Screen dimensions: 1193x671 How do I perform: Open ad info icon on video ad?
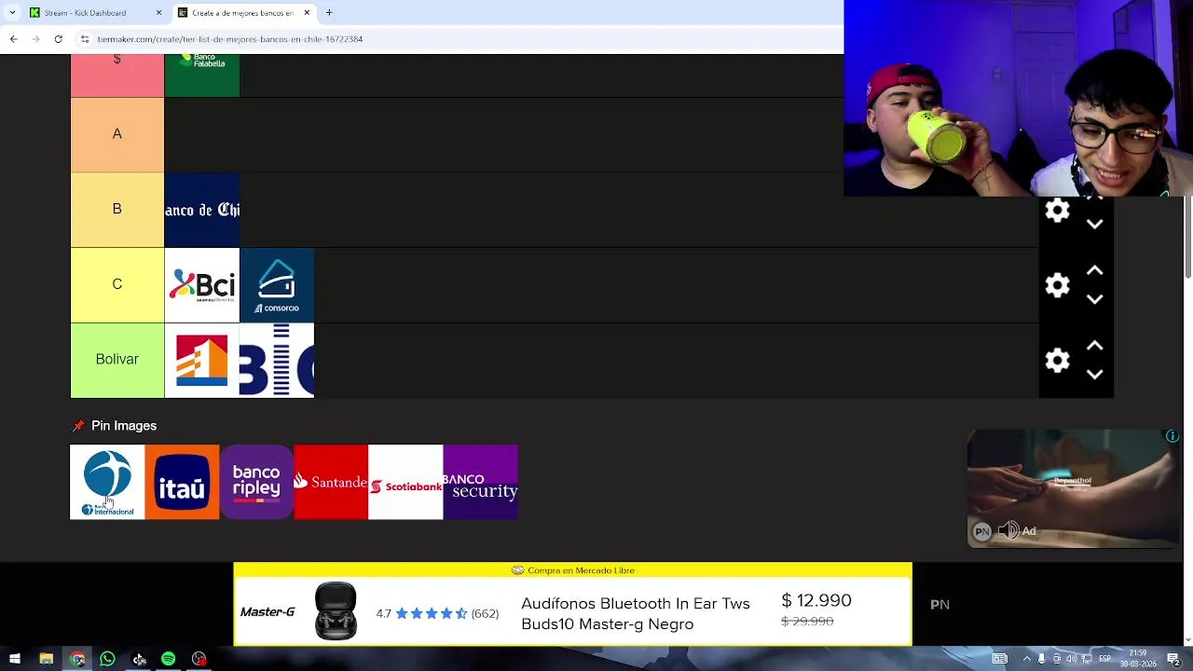pos(1172,436)
